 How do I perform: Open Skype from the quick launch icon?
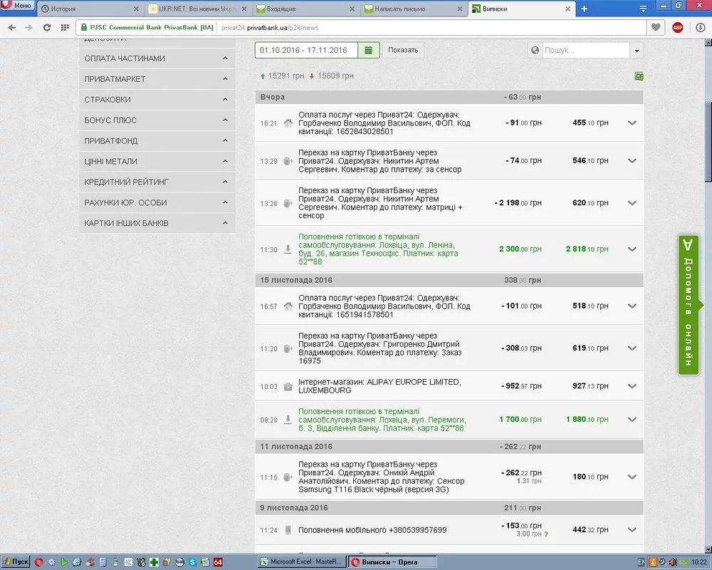192,562
